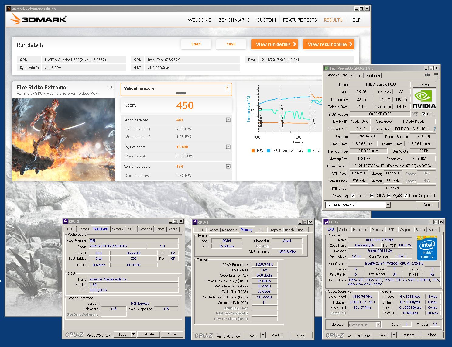Open the WELCOME section in 3DMark

pos(200,20)
